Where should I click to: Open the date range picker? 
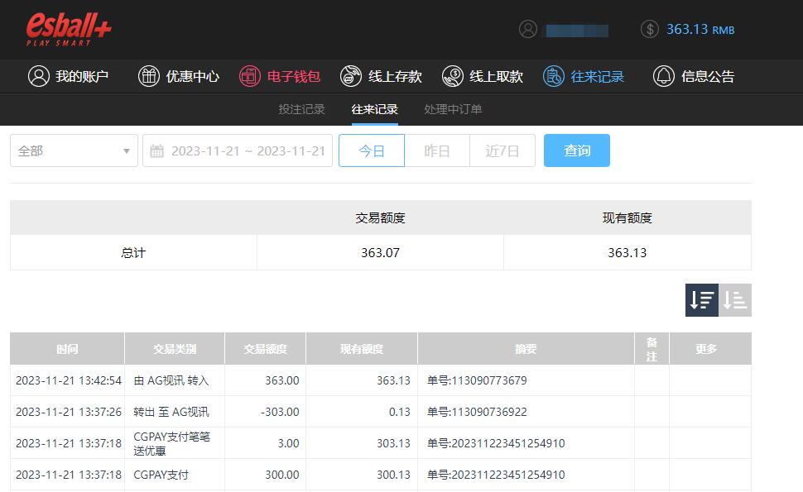[x=238, y=150]
